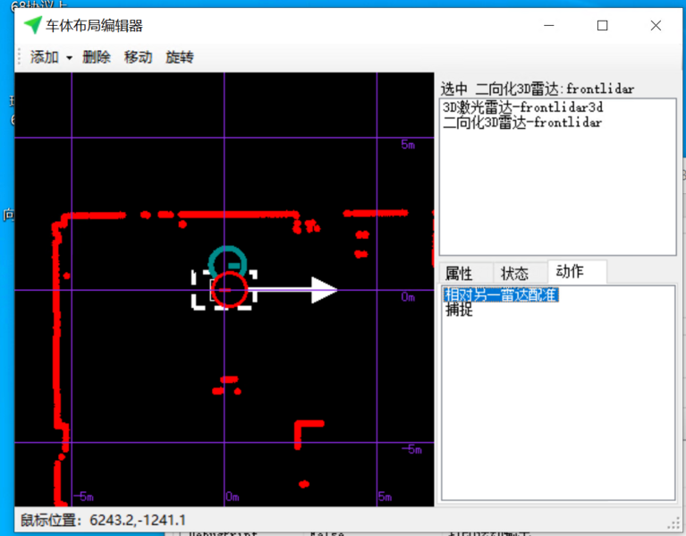The width and height of the screenshot is (686, 536).
Task: Open the 动作 tab
Action: (x=570, y=272)
